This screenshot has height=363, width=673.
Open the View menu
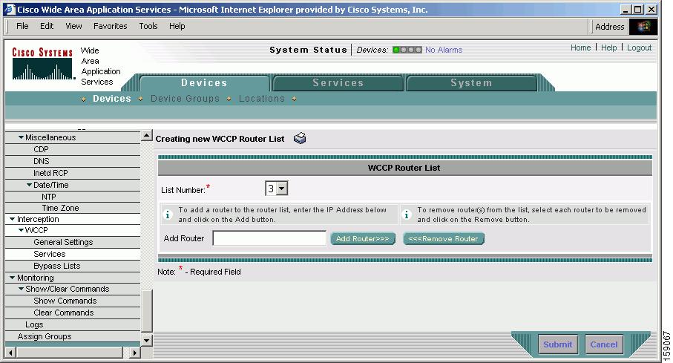click(x=73, y=26)
